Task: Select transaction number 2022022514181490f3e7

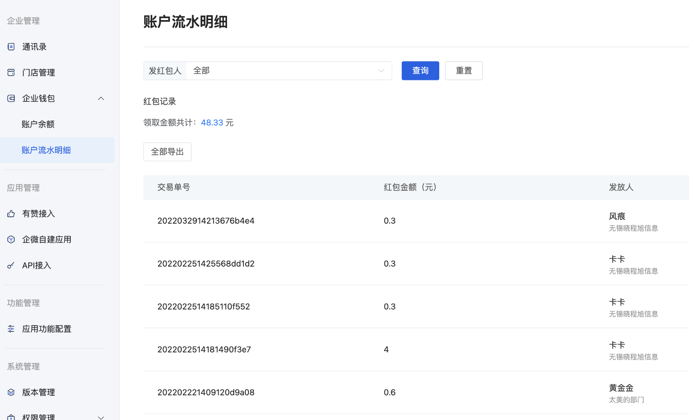Action: 204,350
